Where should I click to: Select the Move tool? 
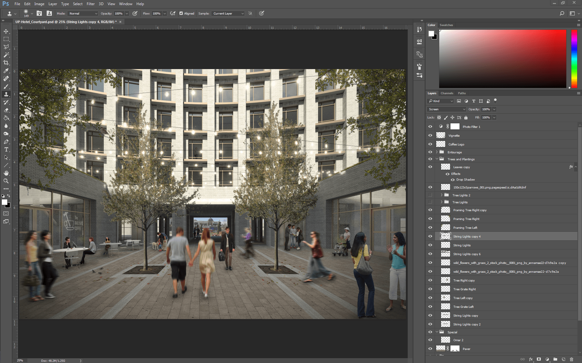[6, 31]
